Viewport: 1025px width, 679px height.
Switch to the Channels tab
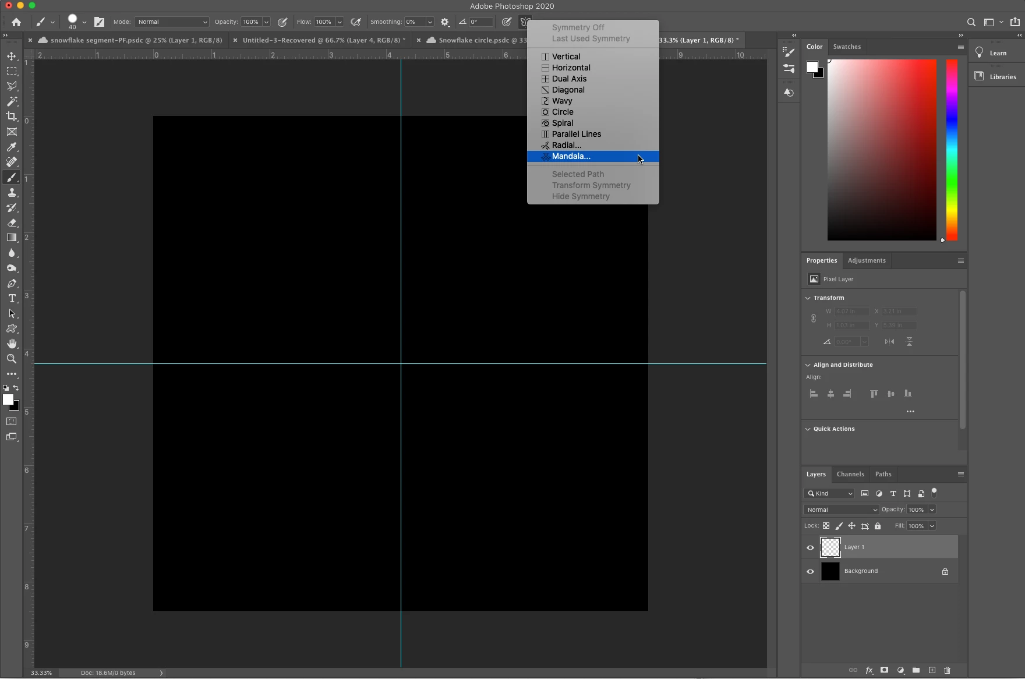point(850,474)
